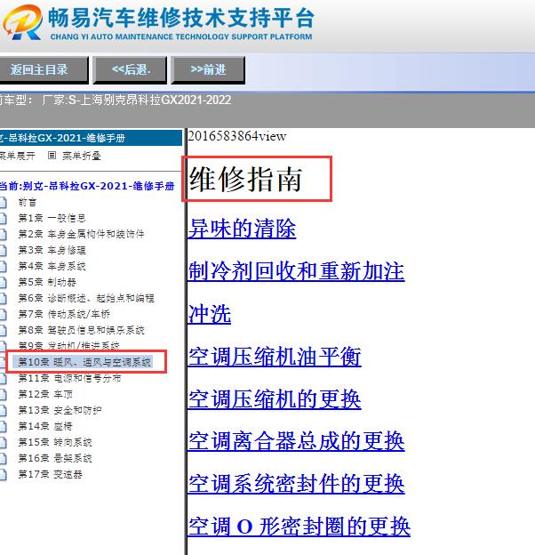Click the page icon beside 第5章 制动器
This screenshot has width=535, height=555.
pyautogui.click(x=3, y=283)
